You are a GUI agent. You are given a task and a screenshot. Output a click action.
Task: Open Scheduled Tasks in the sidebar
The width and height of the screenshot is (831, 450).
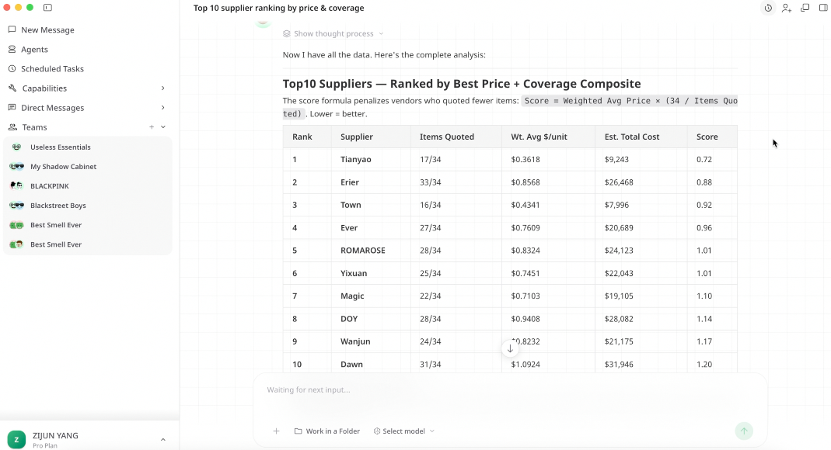click(52, 69)
